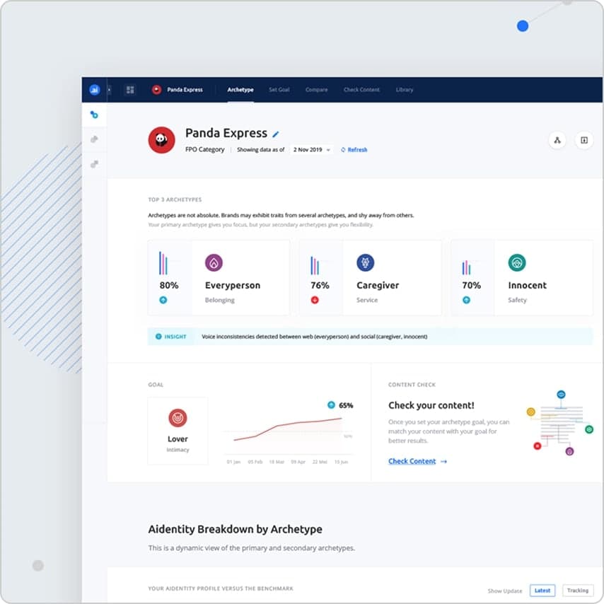Expand the small arrow beside .ai logo
Screen dimensions: 604x604
[x=110, y=90]
